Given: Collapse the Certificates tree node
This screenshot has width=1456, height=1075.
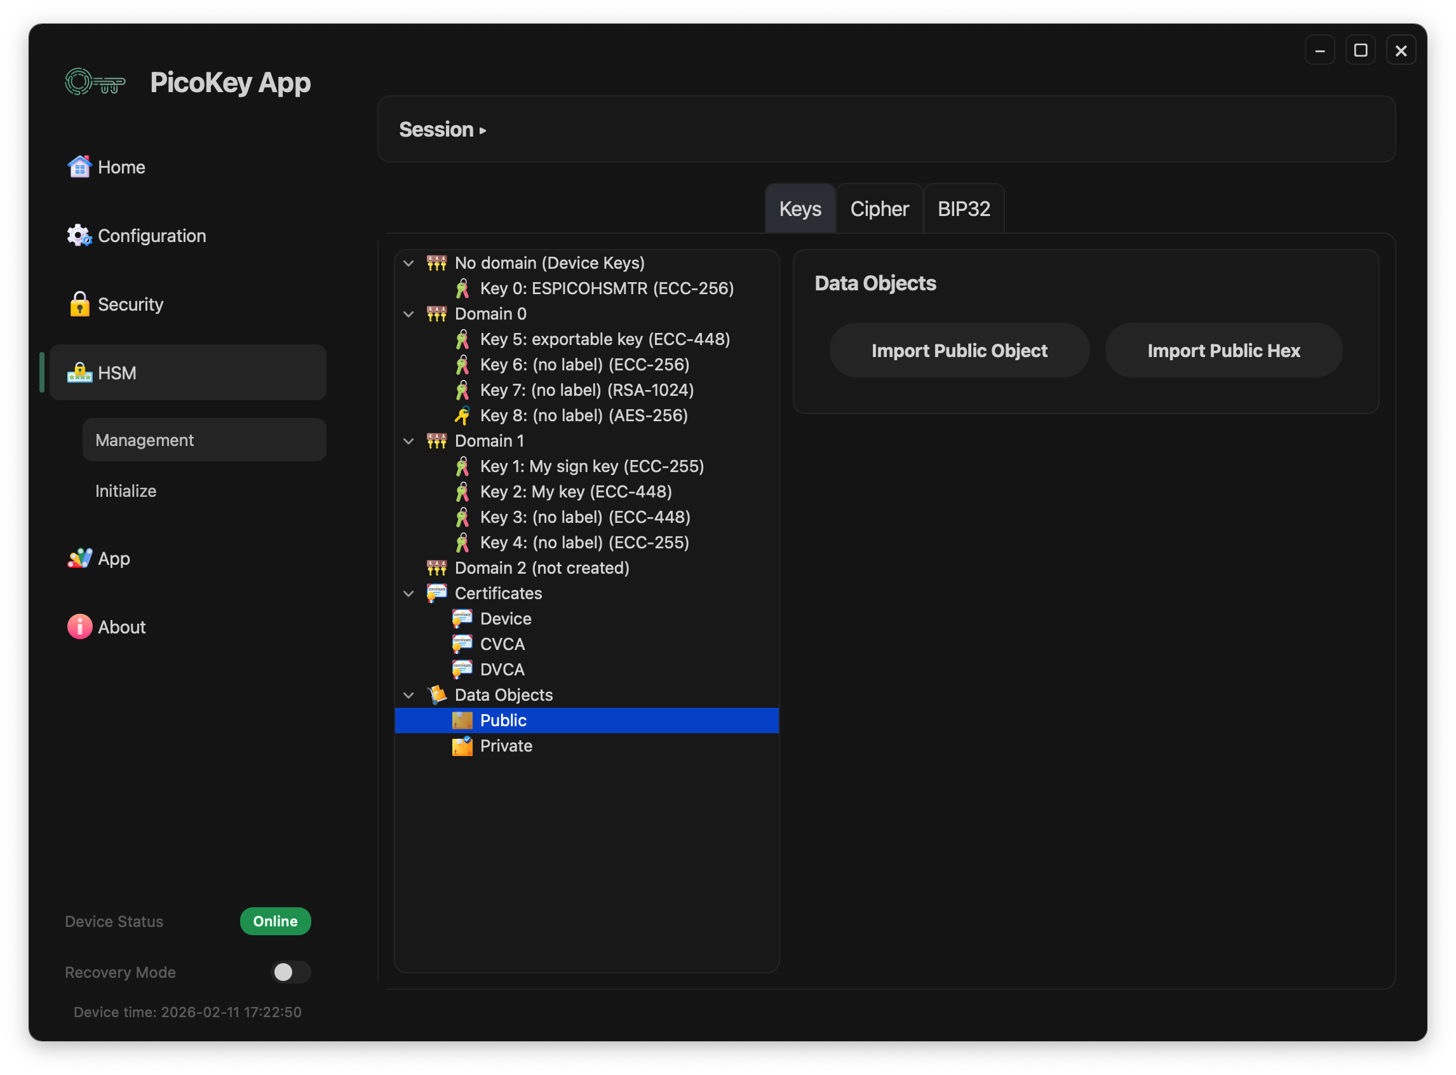Looking at the screenshot, I should (x=408, y=593).
